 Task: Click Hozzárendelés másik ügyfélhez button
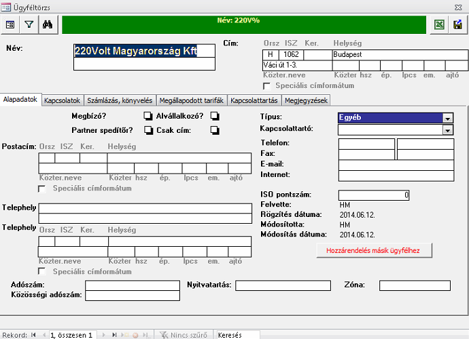(x=374, y=250)
